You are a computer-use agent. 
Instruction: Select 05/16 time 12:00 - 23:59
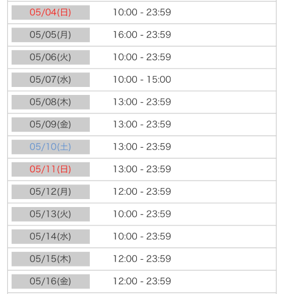tap(142, 281)
